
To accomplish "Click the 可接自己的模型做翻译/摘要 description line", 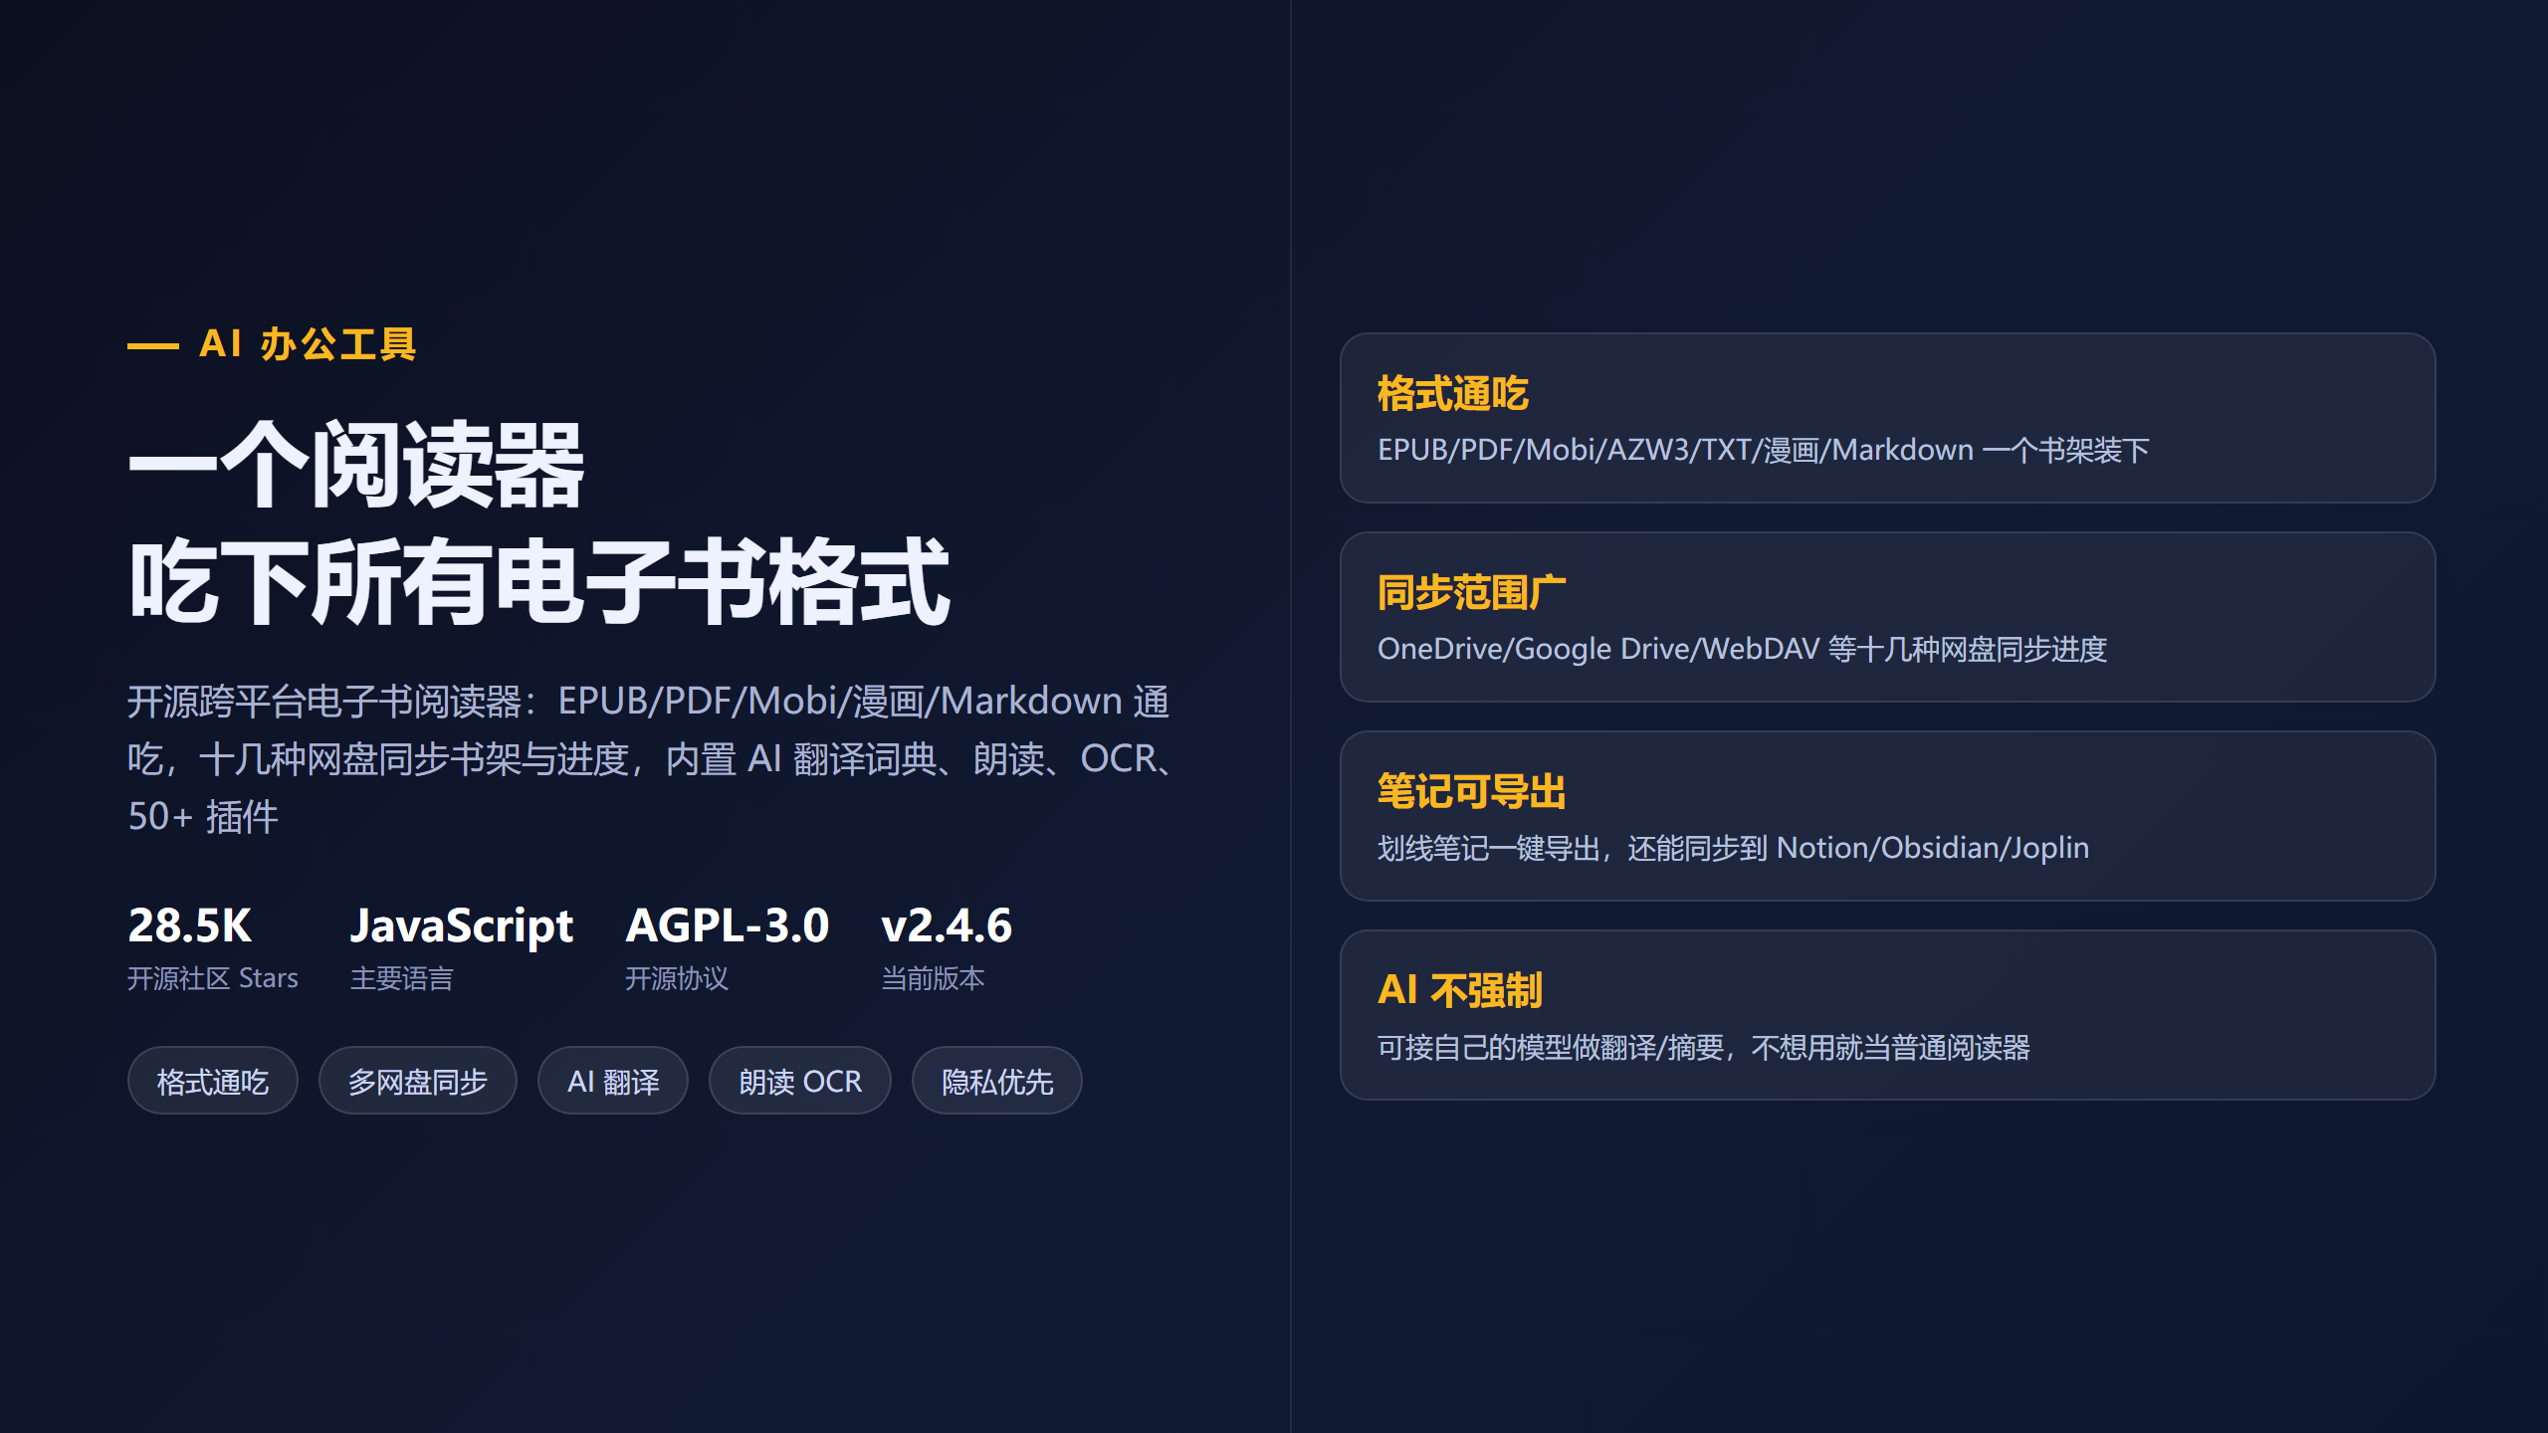I will point(1704,1047).
